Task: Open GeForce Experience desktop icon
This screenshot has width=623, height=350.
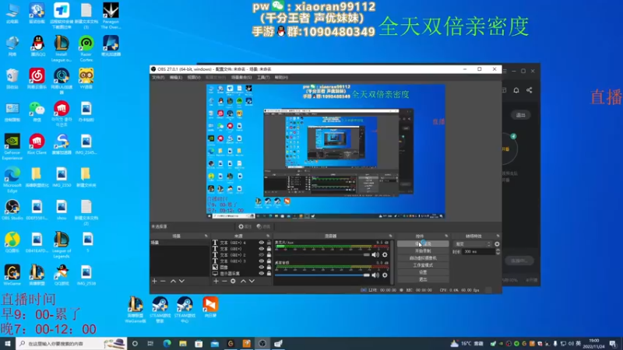Action: [12, 147]
